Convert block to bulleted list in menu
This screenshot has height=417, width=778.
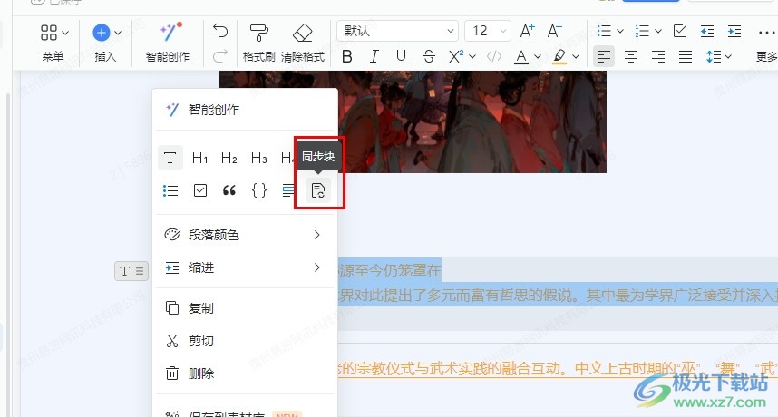[170, 190]
